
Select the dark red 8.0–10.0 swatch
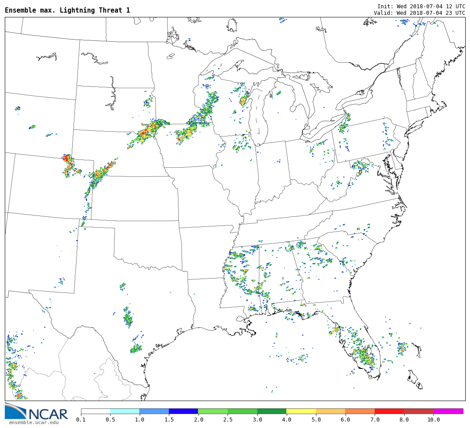[418, 411]
